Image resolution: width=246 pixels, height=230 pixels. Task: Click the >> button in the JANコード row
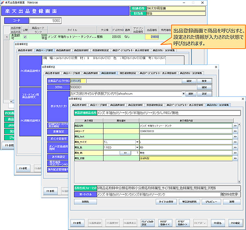(x=235, y=130)
